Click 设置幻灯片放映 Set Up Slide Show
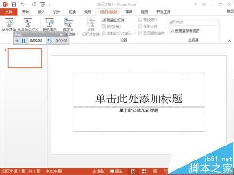The image size is (234, 175). tap(91, 27)
